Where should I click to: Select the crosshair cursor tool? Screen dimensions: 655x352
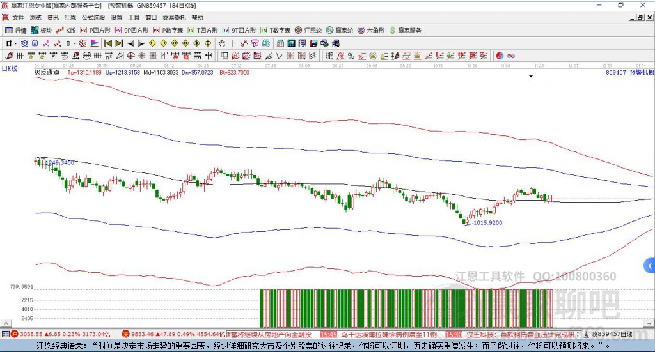pos(233,43)
